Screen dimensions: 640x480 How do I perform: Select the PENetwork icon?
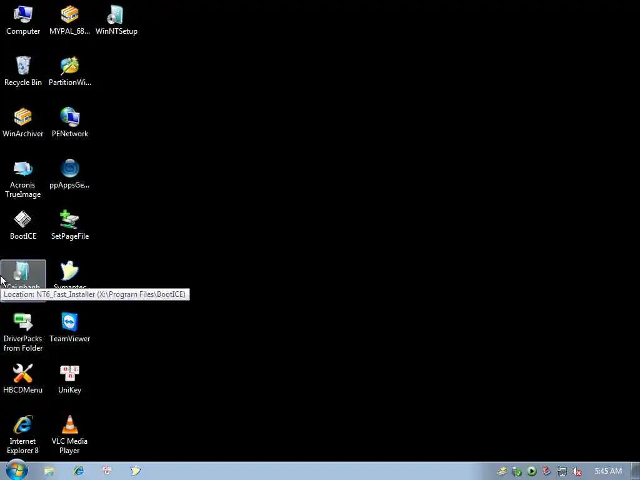[x=70, y=122]
